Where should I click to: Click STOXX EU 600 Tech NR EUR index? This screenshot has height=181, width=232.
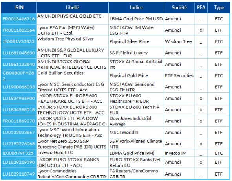tap(134, 110)
